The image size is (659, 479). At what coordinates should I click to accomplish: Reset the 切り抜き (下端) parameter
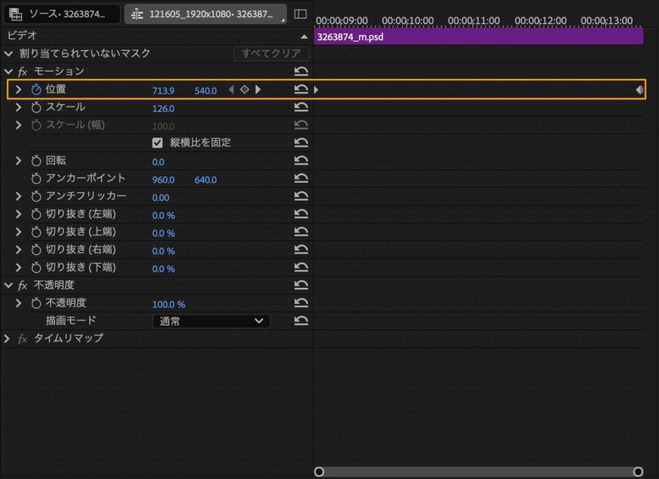301,267
